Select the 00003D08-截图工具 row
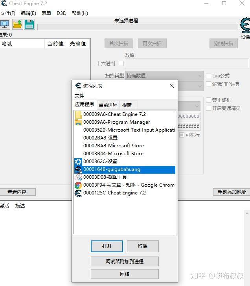 click(x=125, y=177)
